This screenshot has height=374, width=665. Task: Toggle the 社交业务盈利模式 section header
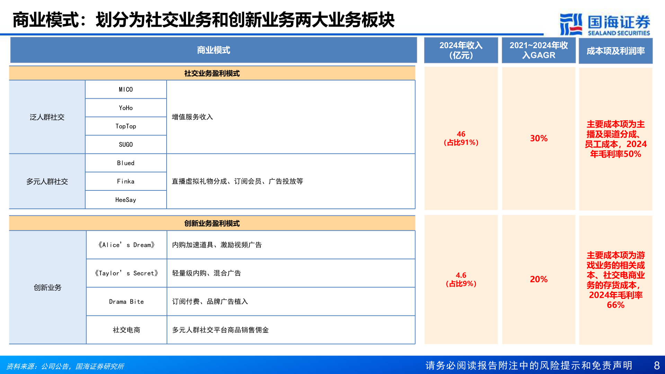pos(212,73)
